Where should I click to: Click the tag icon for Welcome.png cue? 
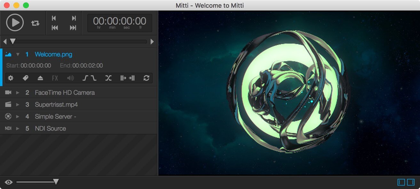pyautogui.click(x=26, y=78)
